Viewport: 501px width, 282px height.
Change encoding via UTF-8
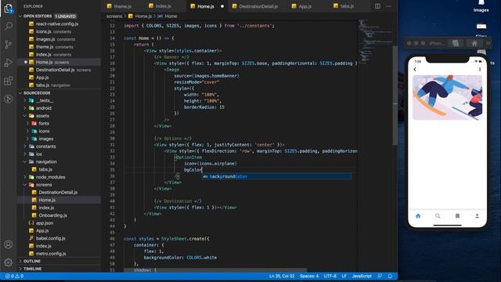click(330, 276)
